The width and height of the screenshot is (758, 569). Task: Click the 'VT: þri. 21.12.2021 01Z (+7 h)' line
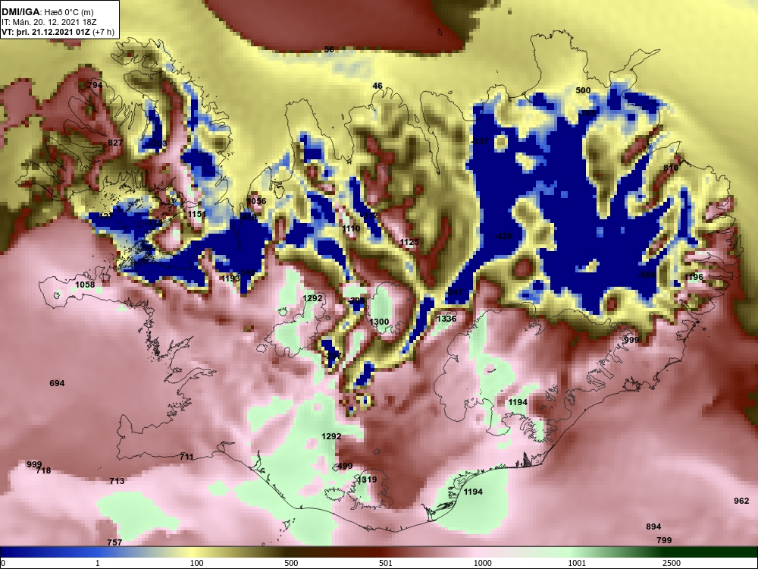[58, 32]
